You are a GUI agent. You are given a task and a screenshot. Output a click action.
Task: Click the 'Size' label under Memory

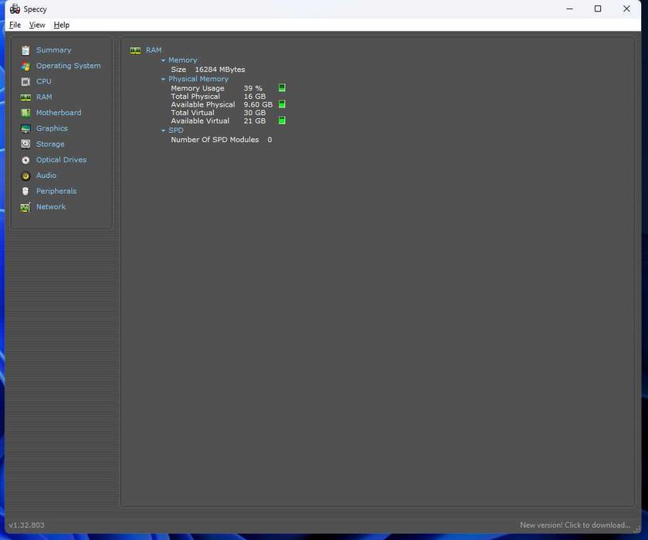pos(178,70)
